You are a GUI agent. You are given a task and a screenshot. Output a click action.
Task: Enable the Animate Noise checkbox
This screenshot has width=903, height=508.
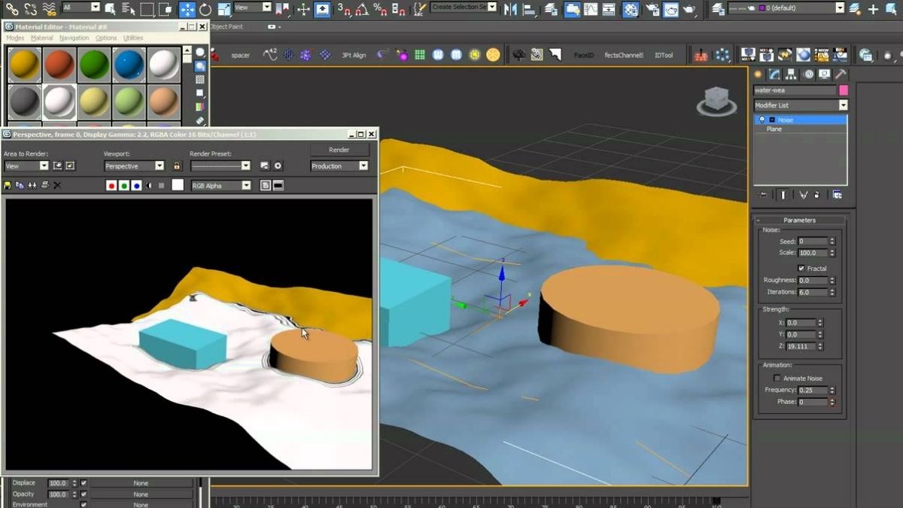click(x=777, y=378)
